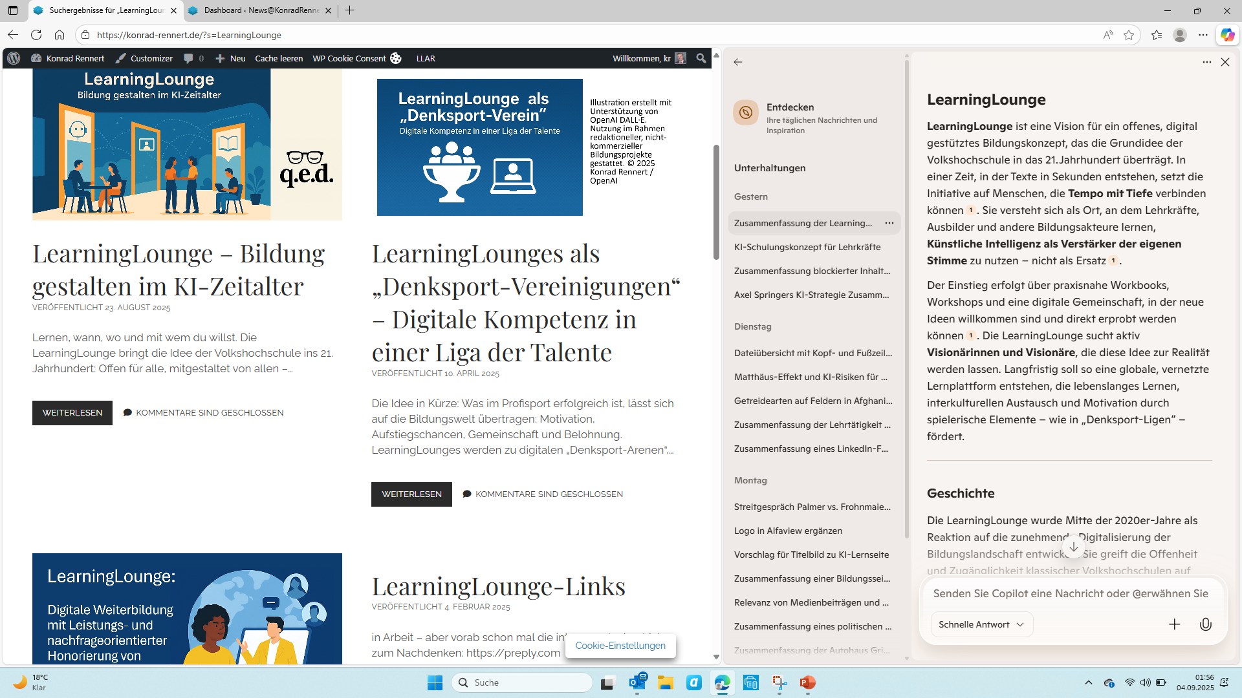Viewport: 1242px width, 698px height.
Task: Click the scroll-down arrow in Copilot chat
Action: [1073, 547]
